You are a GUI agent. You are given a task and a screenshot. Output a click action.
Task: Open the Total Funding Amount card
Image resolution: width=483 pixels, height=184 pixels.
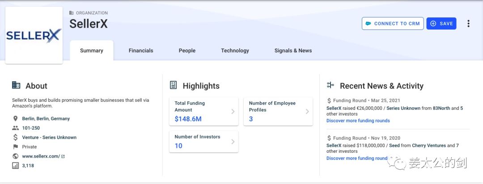click(x=203, y=111)
